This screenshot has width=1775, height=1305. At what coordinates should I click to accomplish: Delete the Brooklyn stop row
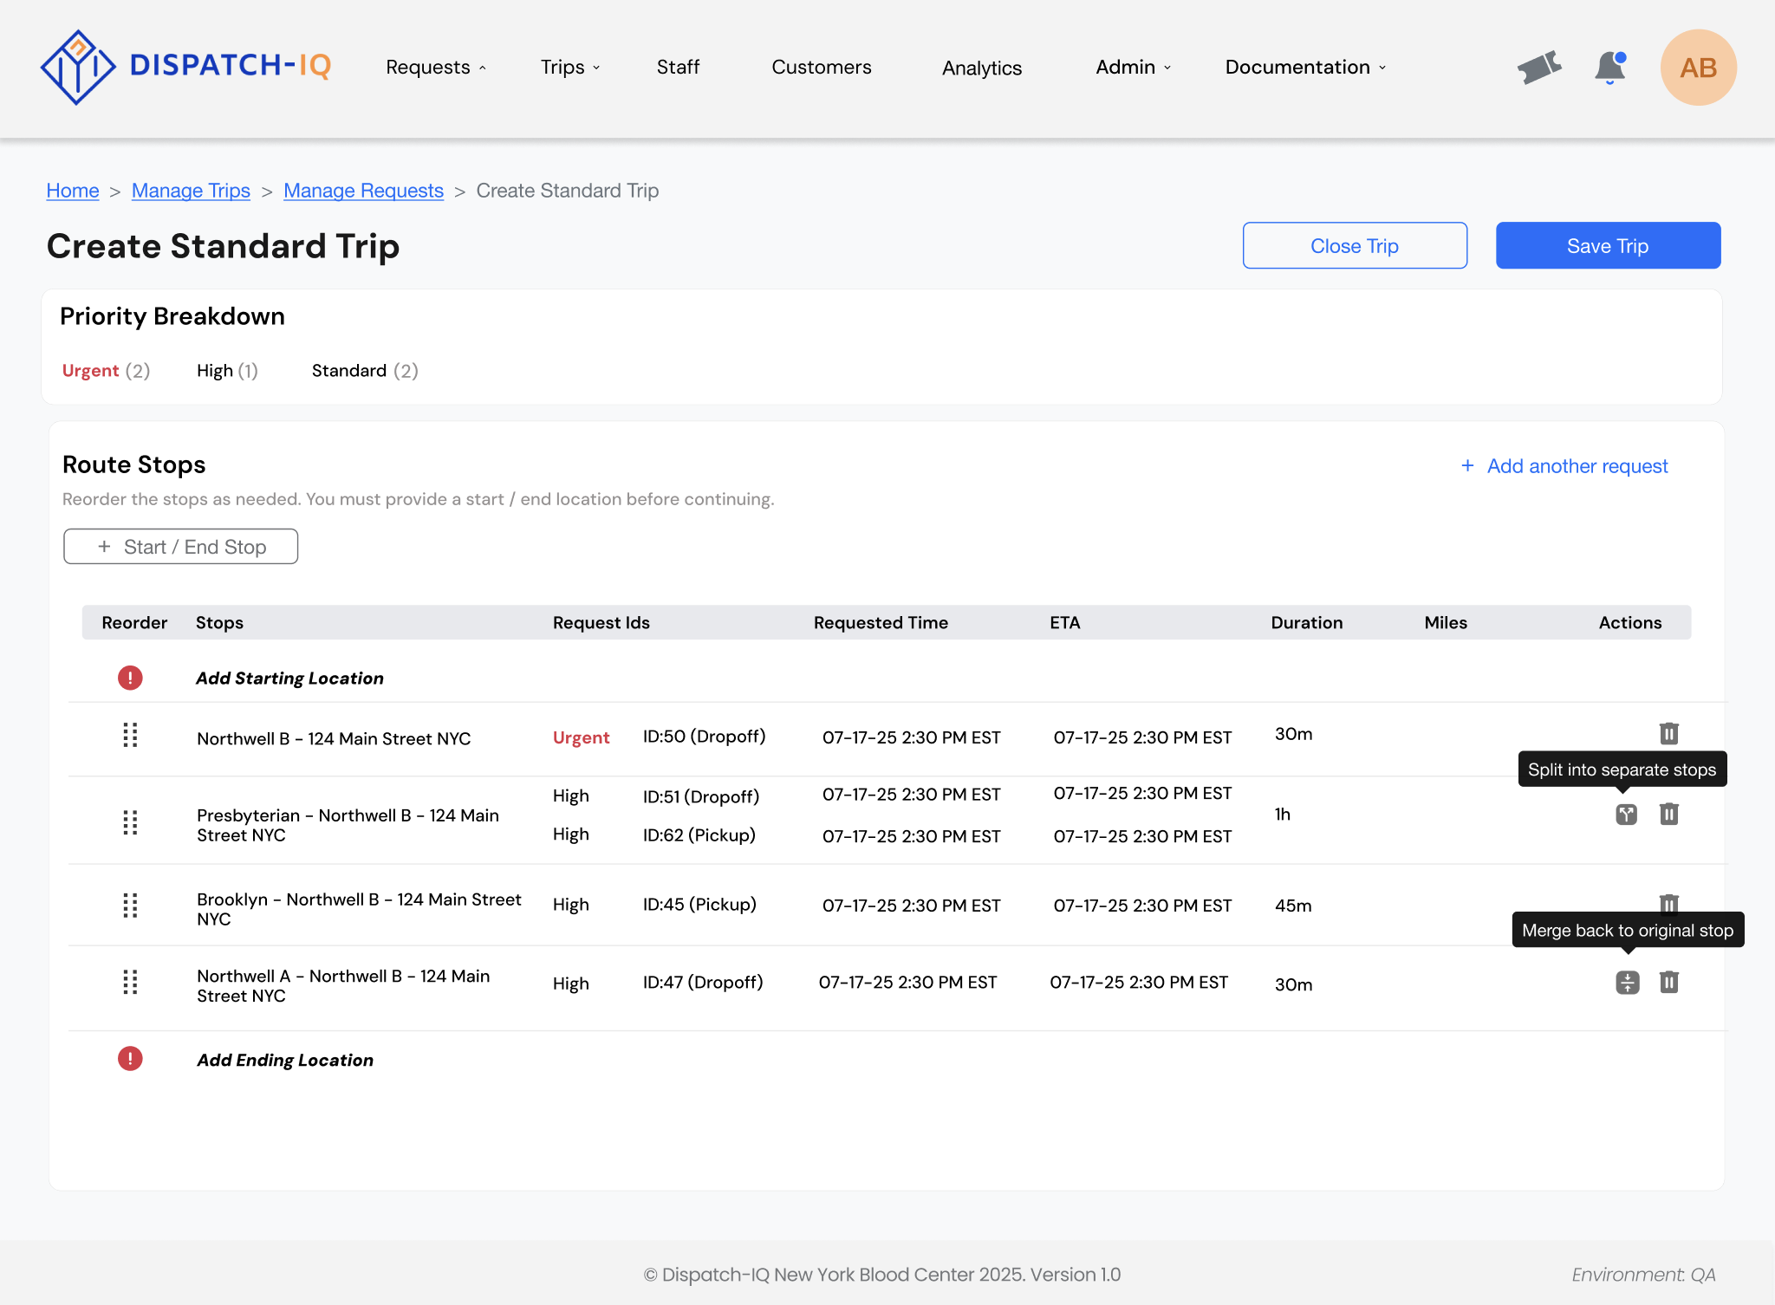tap(1668, 903)
